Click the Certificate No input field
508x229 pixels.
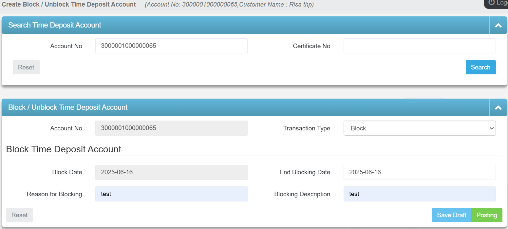coord(419,46)
